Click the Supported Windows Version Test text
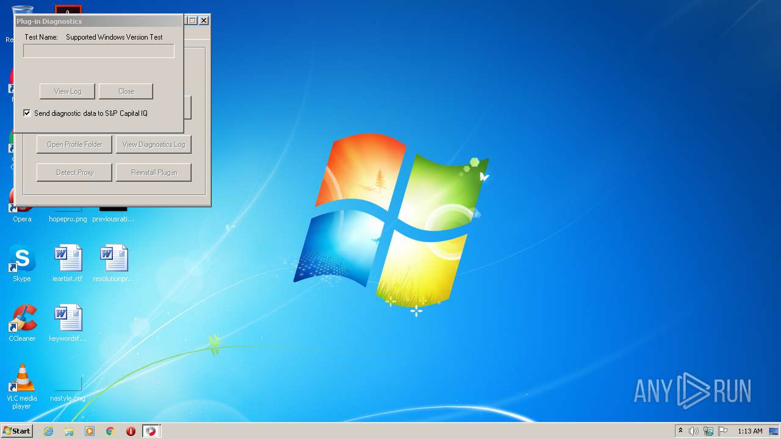The width and height of the screenshot is (781, 439). click(x=114, y=37)
